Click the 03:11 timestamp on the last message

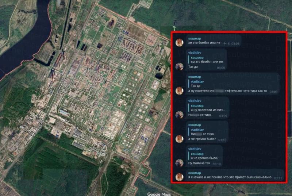(x=278, y=178)
